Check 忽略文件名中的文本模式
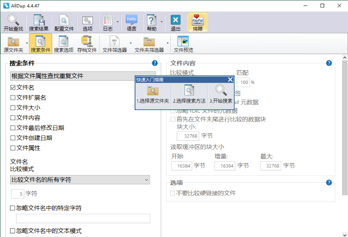The height and width of the screenshot is (237, 348). tap(13, 231)
